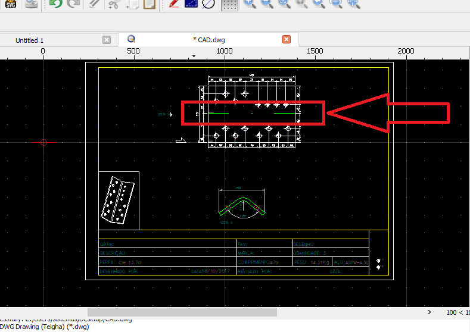The height and width of the screenshot is (332, 470).
Task: Select the CAD.dwg document tab
Action: pos(208,40)
